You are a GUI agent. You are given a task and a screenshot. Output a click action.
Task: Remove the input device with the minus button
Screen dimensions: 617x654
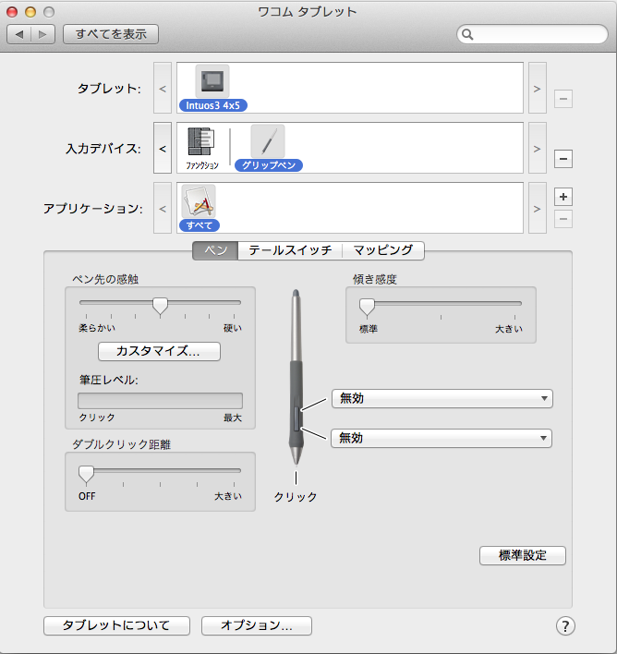tap(563, 159)
